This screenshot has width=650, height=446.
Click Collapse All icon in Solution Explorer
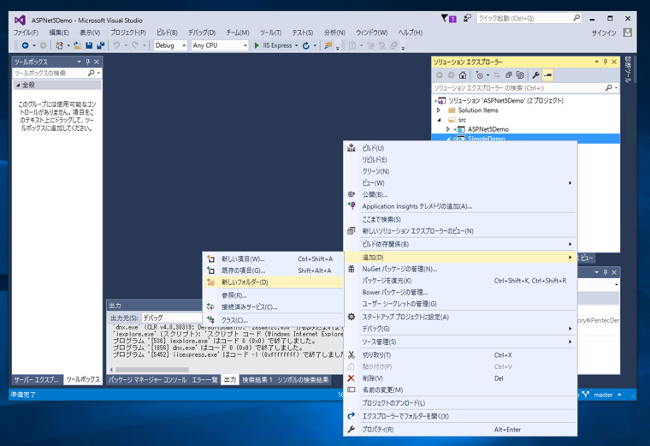click(x=508, y=75)
